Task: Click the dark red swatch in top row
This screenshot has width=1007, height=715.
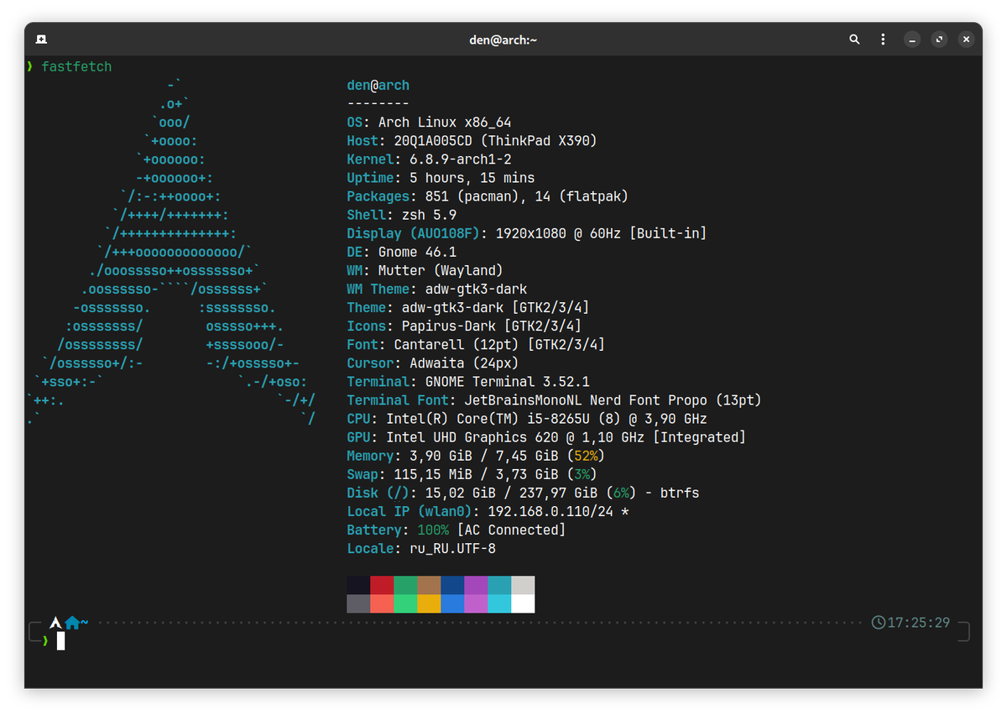Action: click(x=382, y=585)
